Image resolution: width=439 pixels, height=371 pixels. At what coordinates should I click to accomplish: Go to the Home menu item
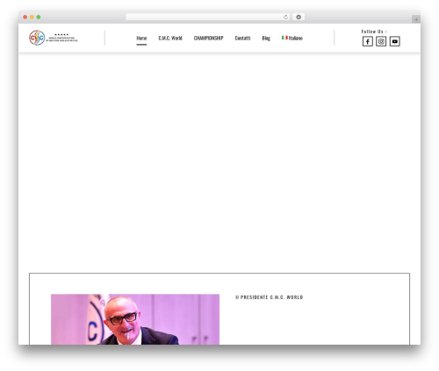pos(141,38)
